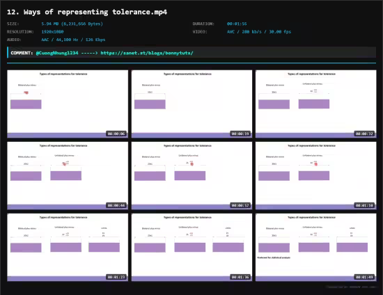Open thumbnail at timestamp 00:01:49
This screenshot has height=295, width=383.
pos(316,248)
